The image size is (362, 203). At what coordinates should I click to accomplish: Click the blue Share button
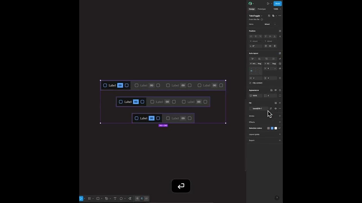(x=277, y=4)
